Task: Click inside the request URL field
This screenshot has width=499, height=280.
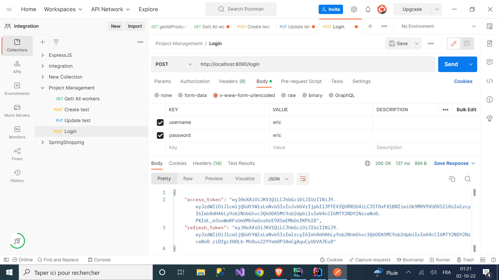Action: tap(286, 64)
